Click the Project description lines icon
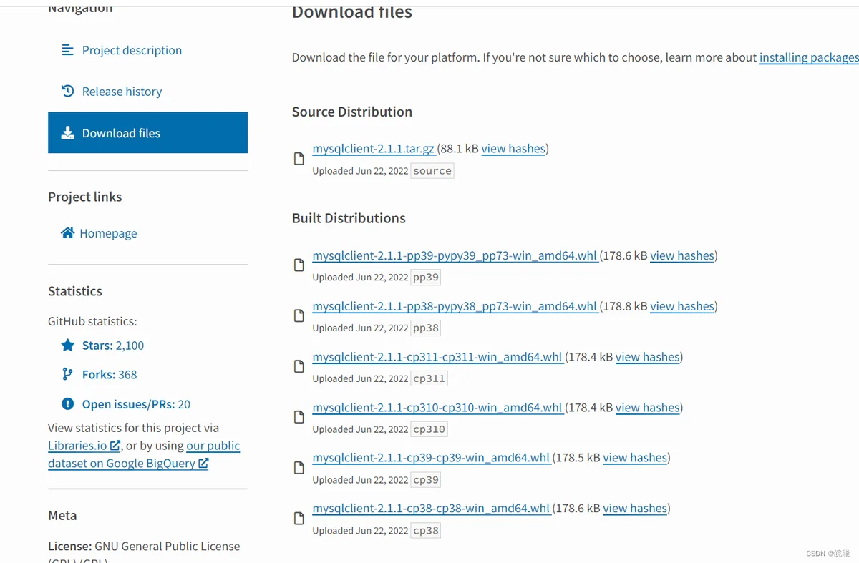This screenshot has width=859, height=563. click(68, 50)
